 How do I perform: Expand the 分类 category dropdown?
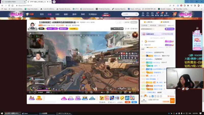coord(57,14)
